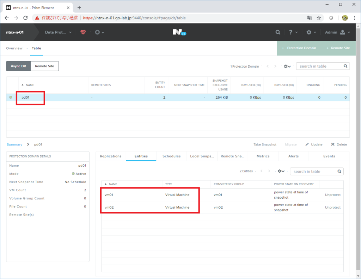Click the heart-shaped health icon in the header

coord(83,32)
